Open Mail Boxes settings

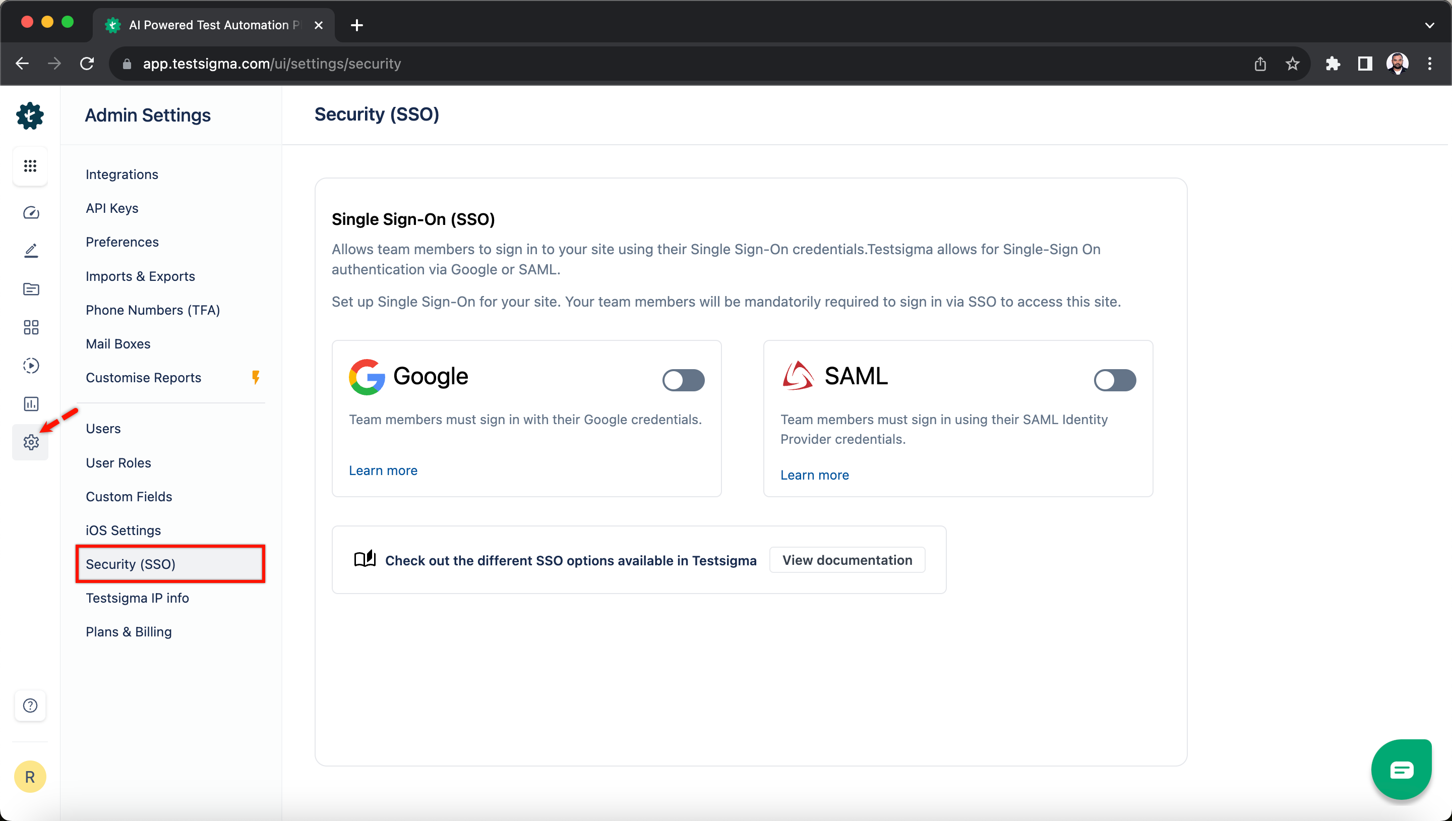tap(118, 344)
